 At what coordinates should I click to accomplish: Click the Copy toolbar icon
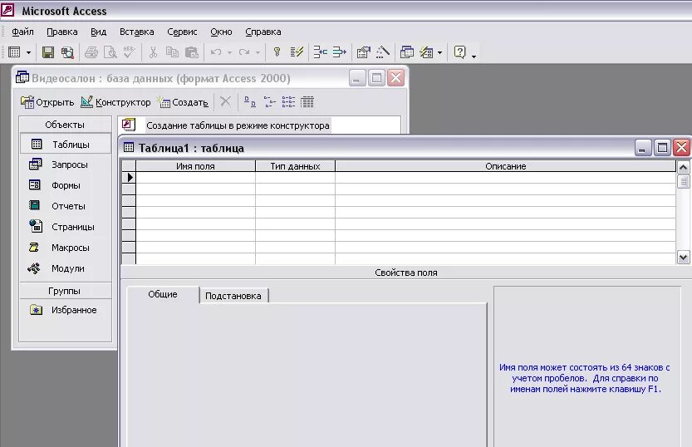(172, 52)
